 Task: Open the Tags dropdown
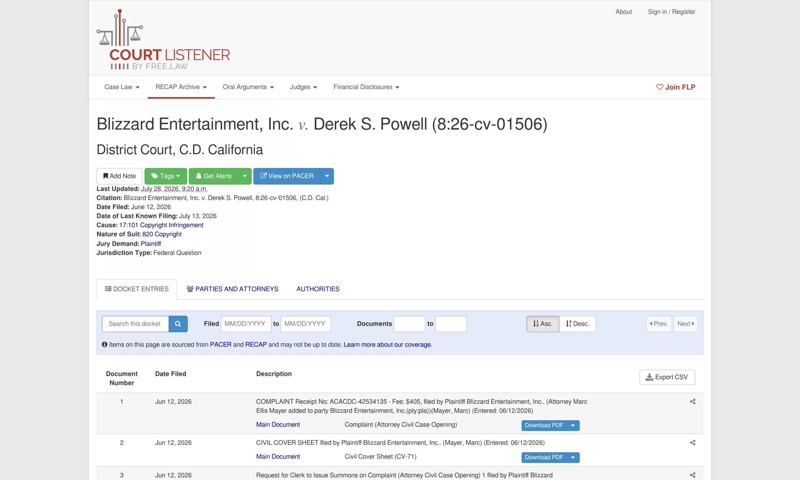pyautogui.click(x=166, y=176)
